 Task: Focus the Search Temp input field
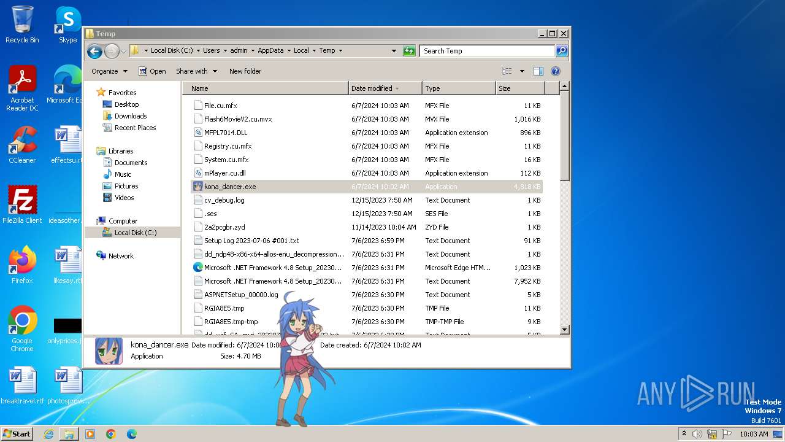pos(488,51)
